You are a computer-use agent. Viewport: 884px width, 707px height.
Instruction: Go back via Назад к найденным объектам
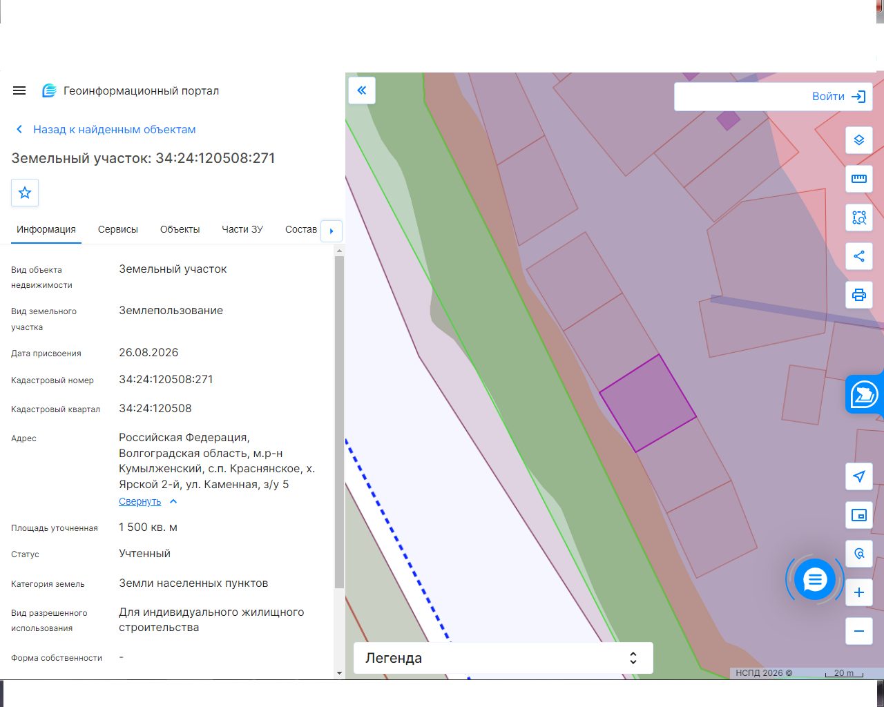tap(106, 129)
